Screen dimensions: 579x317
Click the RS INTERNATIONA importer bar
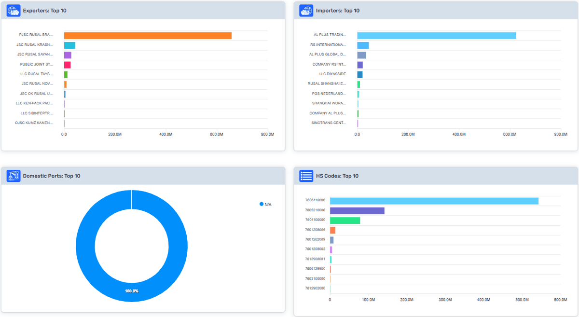coord(363,45)
